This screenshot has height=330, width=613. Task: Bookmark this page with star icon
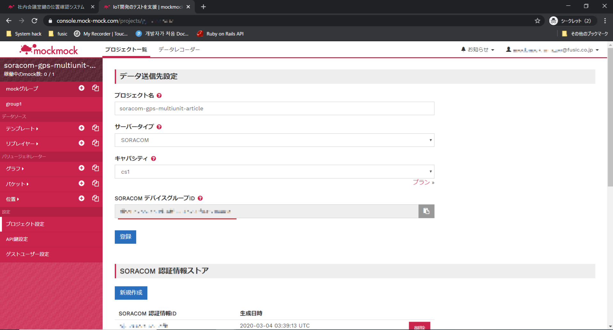537,21
